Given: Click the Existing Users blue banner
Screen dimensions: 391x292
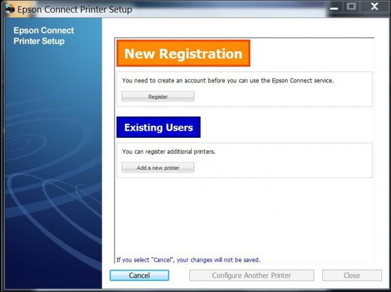Looking at the screenshot, I should (x=158, y=127).
